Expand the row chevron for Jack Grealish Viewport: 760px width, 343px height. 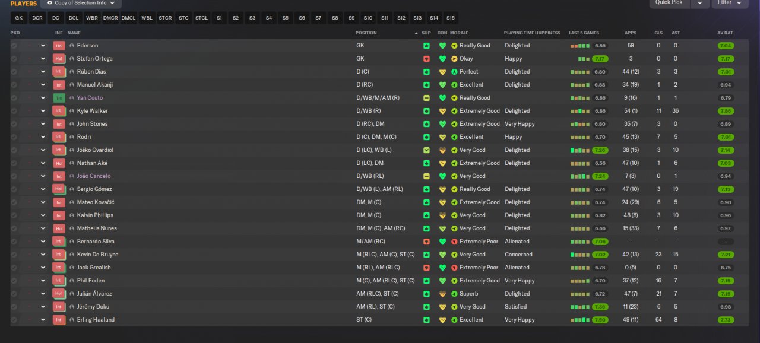click(43, 268)
